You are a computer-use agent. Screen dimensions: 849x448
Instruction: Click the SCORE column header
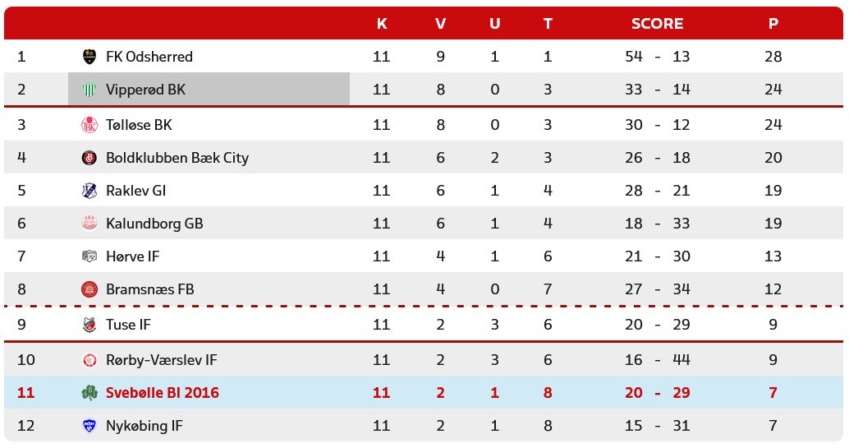click(x=657, y=24)
